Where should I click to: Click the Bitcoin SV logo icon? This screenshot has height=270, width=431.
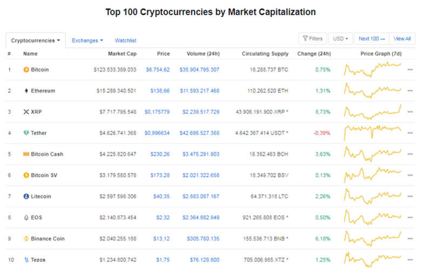[26, 175]
